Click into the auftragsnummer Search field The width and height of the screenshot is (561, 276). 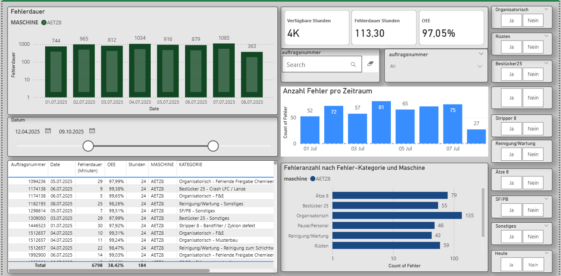click(315, 64)
